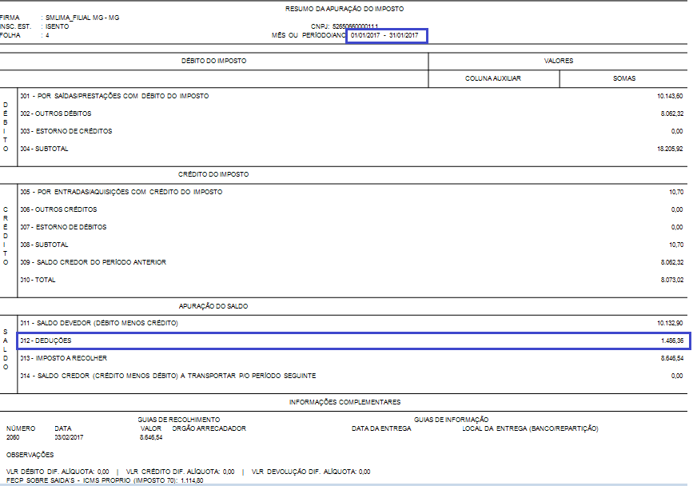Click saldo devedor value '10.132,90'
This screenshot has height=486, width=693.
pyautogui.click(x=670, y=323)
